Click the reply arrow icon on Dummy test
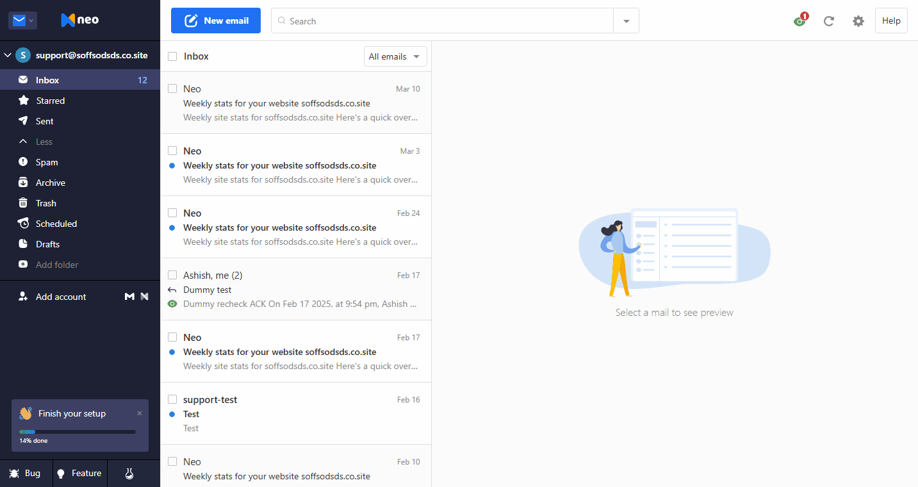 [x=172, y=290]
